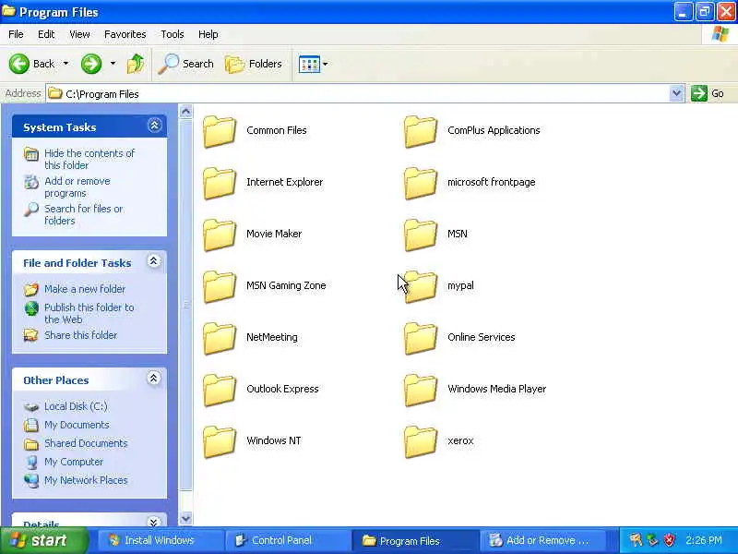Screen dimensions: 738x554
Task: Expand the Details panel
Action: (154, 522)
